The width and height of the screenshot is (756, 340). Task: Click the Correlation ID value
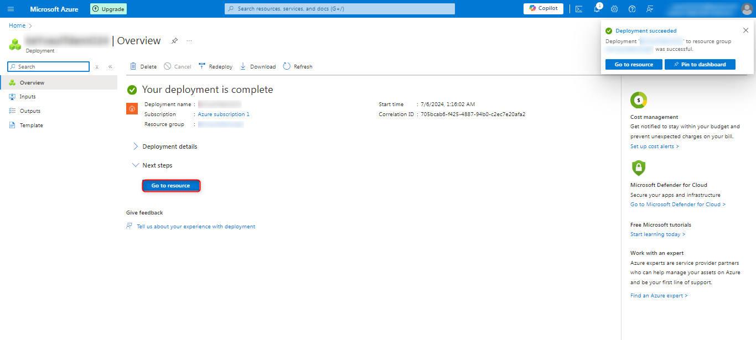pos(473,114)
